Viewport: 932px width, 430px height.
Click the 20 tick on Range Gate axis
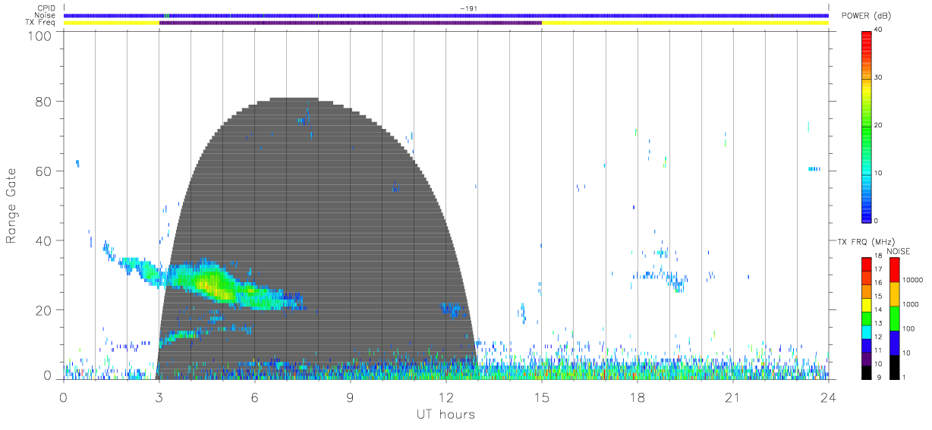pos(43,309)
